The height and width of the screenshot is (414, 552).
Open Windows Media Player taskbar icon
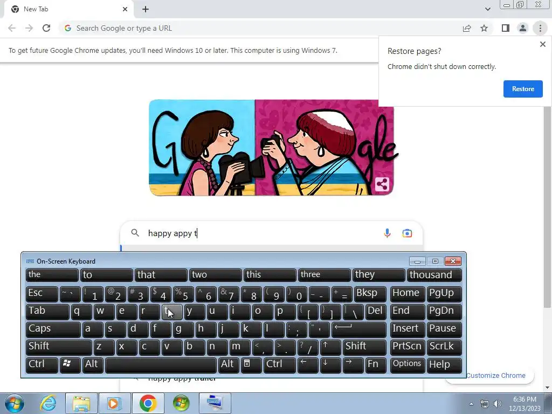tap(114, 403)
